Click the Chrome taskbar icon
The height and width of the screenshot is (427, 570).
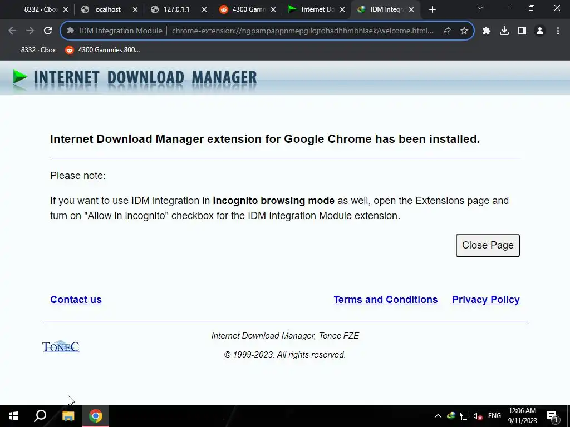[96, 416]
